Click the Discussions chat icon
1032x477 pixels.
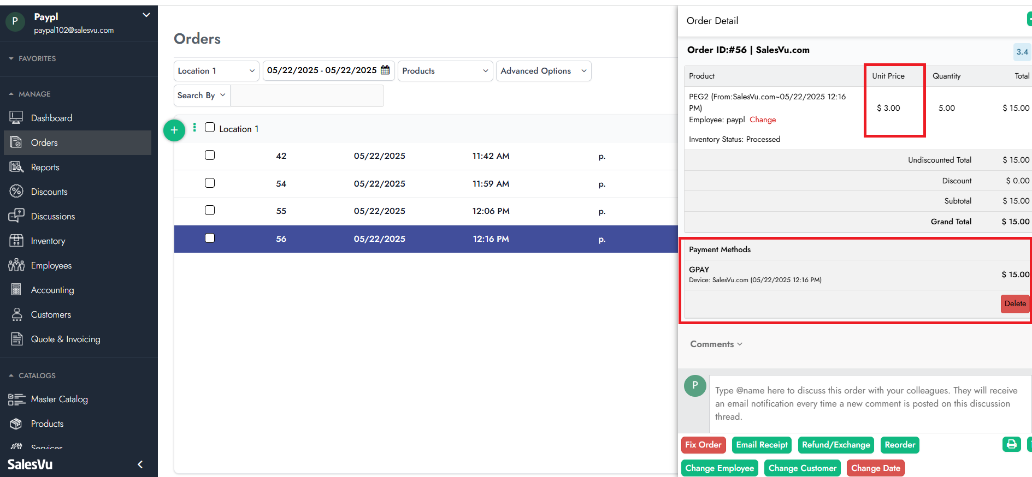tap(16, 216)
